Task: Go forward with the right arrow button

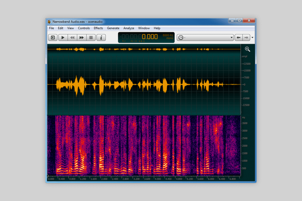Action: click(246, 37)
